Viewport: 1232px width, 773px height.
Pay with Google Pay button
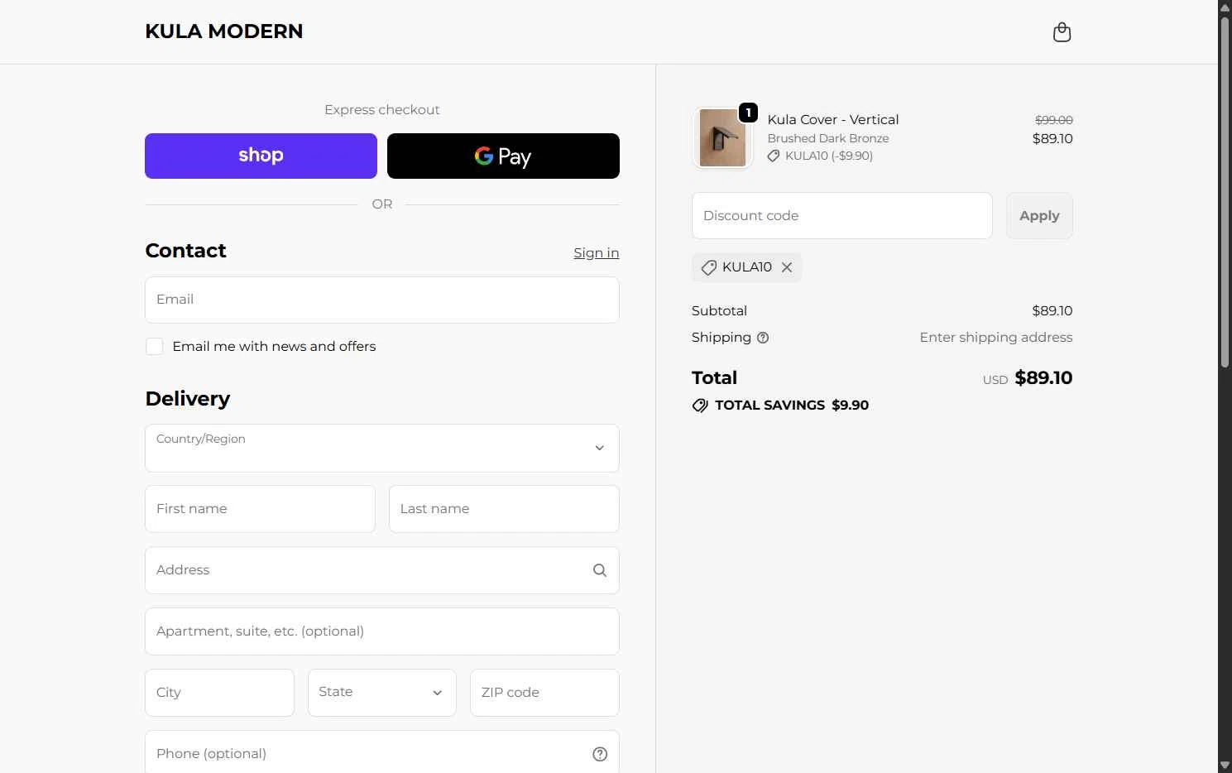tap(503, 156)
